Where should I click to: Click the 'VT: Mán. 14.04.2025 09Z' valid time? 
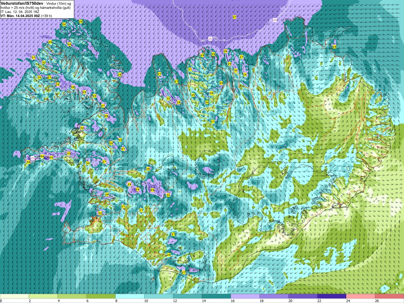(20, 16)
